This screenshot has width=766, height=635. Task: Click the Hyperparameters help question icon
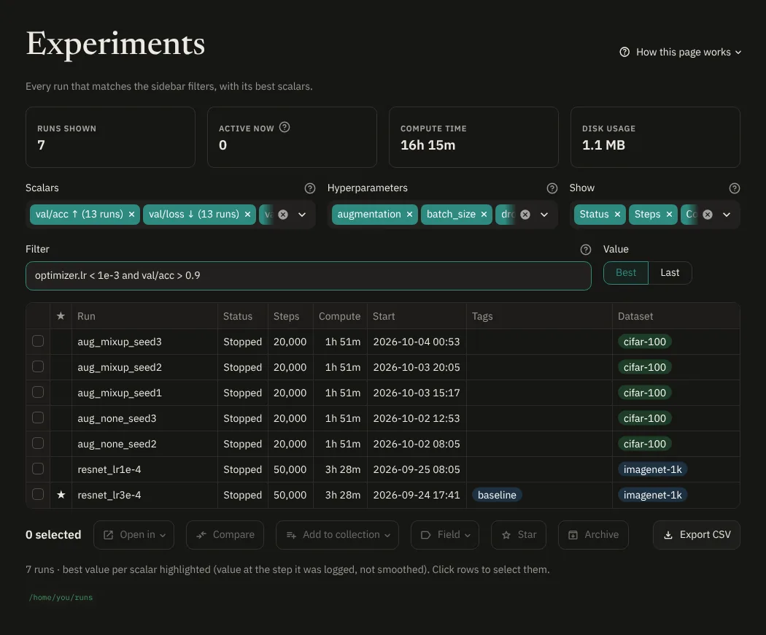coord(552,188)
